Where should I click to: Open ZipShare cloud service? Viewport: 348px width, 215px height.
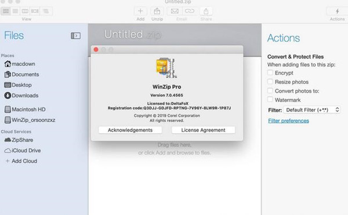pos(19,140)
